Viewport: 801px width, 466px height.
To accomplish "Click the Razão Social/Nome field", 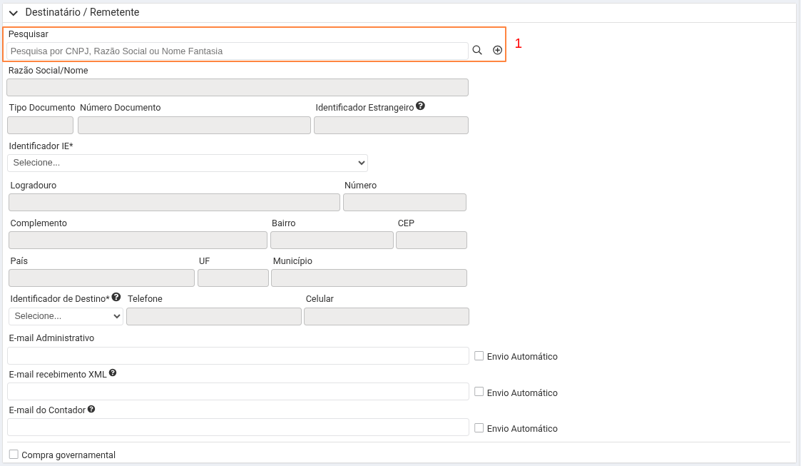I will (237, 87).
